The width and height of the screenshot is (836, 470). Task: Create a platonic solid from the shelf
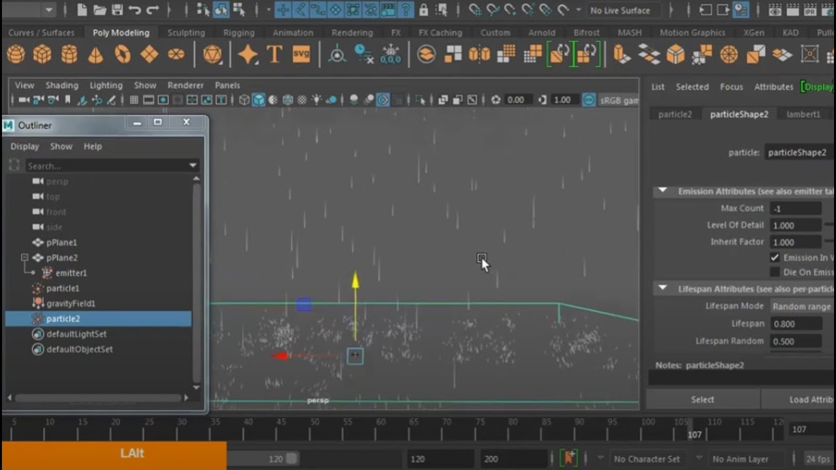212,54
